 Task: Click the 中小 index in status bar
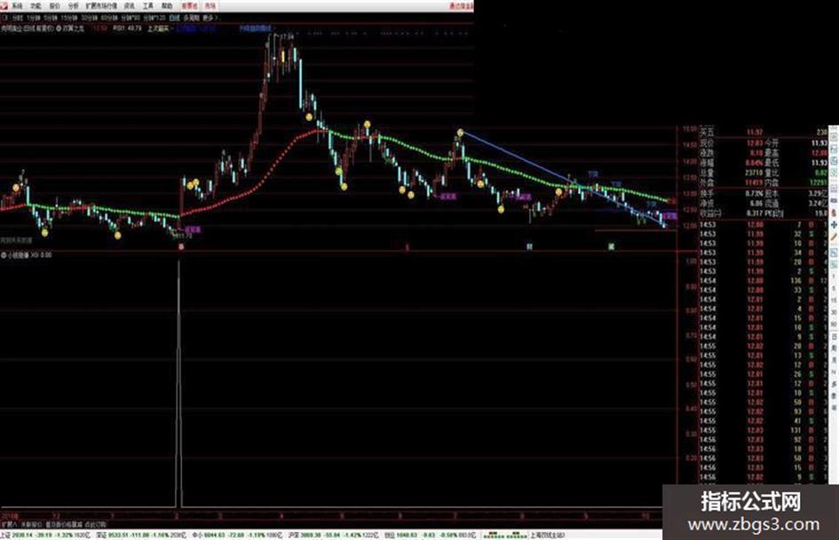(x=237, y=535)
